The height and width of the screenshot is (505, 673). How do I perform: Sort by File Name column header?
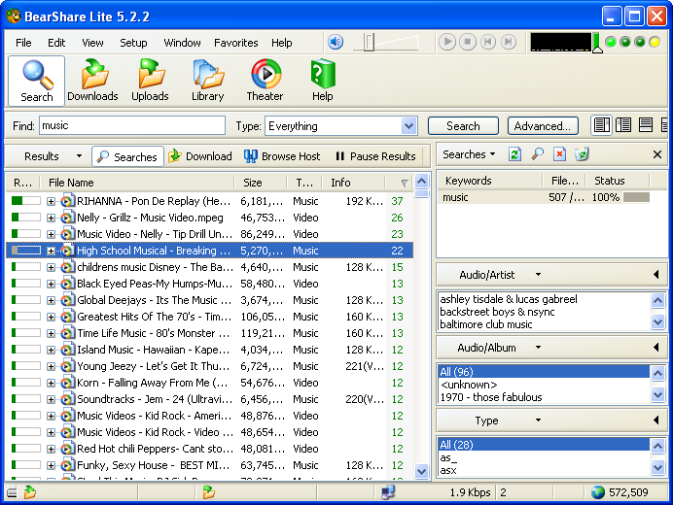pyautogui.click(x=137, y=183)
